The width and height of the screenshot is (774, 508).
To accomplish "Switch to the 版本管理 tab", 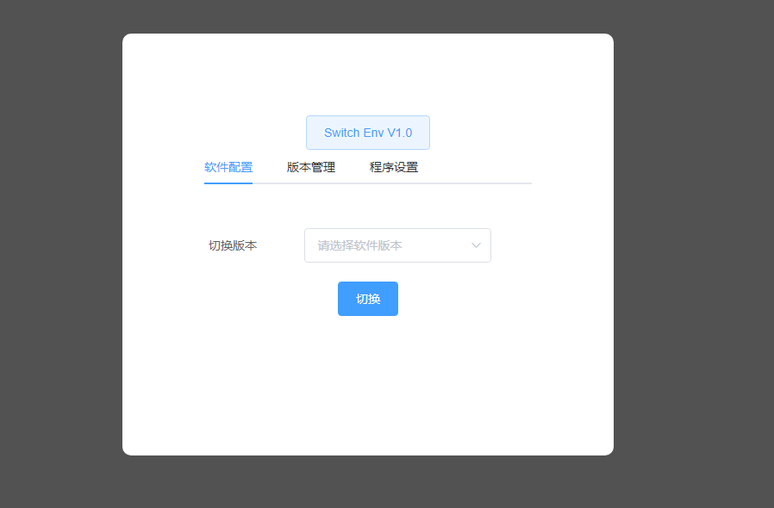I will click(311, 167).
